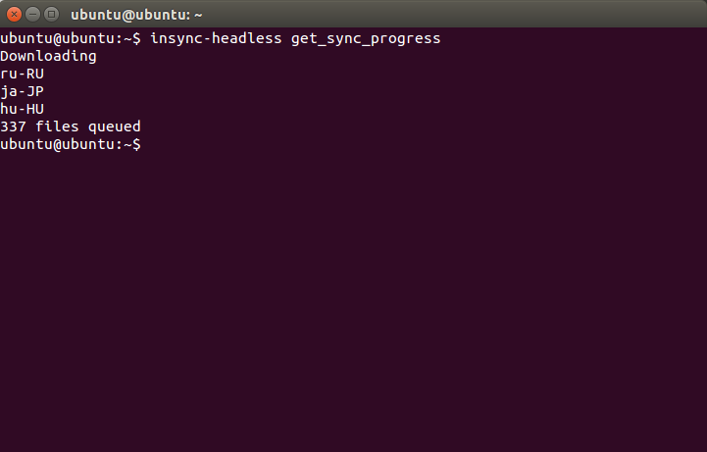
Task: Click the 'ru-RU' output line
Action: click(x=22, y=74)
